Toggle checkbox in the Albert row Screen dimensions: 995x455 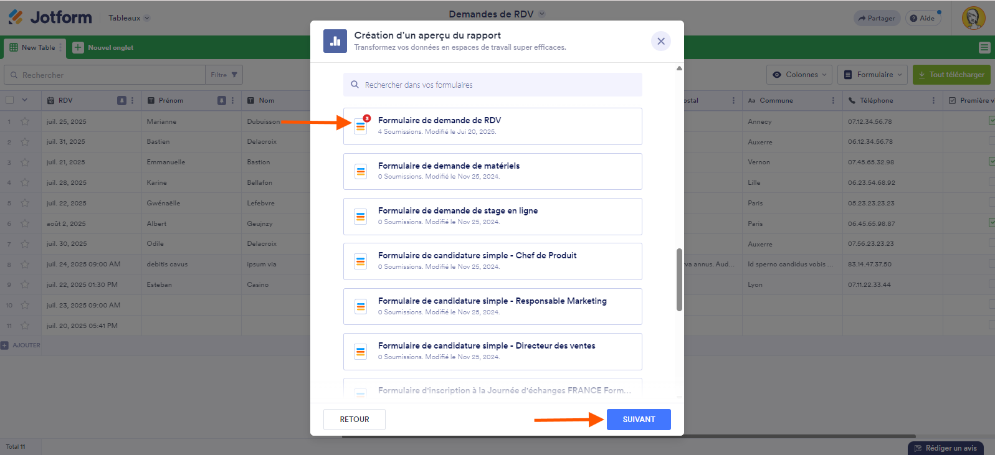991,223
